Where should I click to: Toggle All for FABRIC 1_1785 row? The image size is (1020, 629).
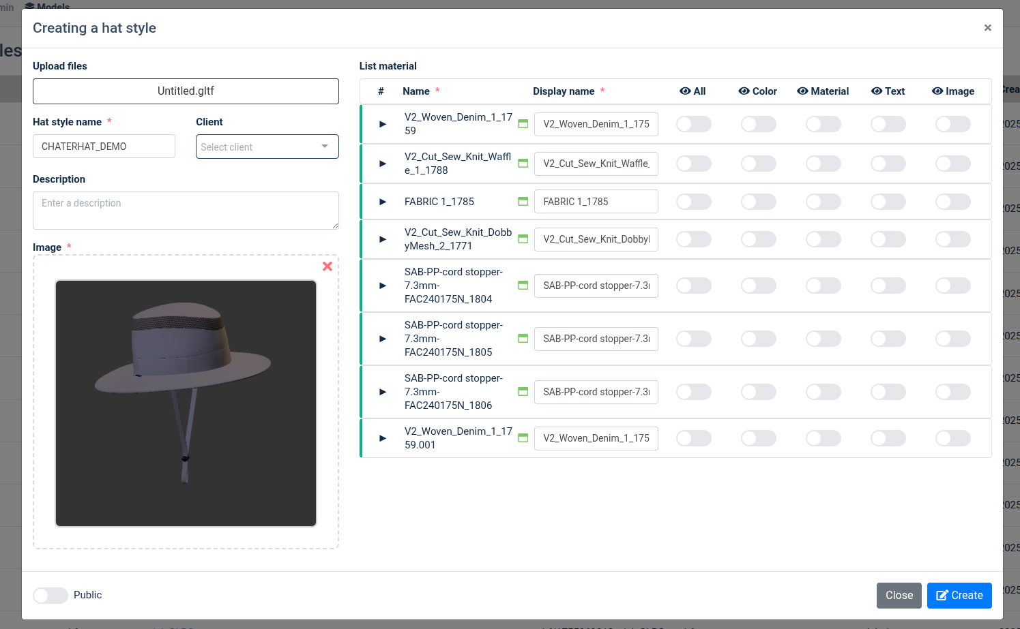pyautogui.click(x=693, y=202)
